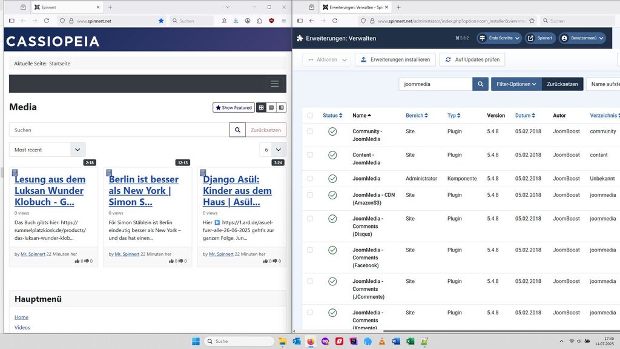The image size is (620, 349).
Task: Open the items-per-page dropdown showing 6
Action: tap(273, 150)
